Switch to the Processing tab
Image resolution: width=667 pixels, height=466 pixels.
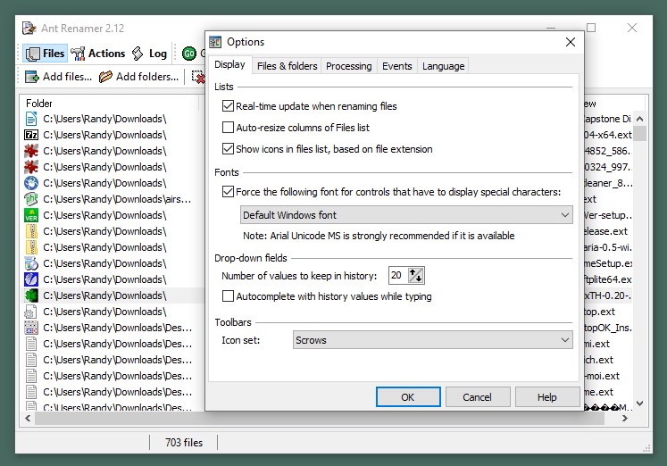(349, 66)
